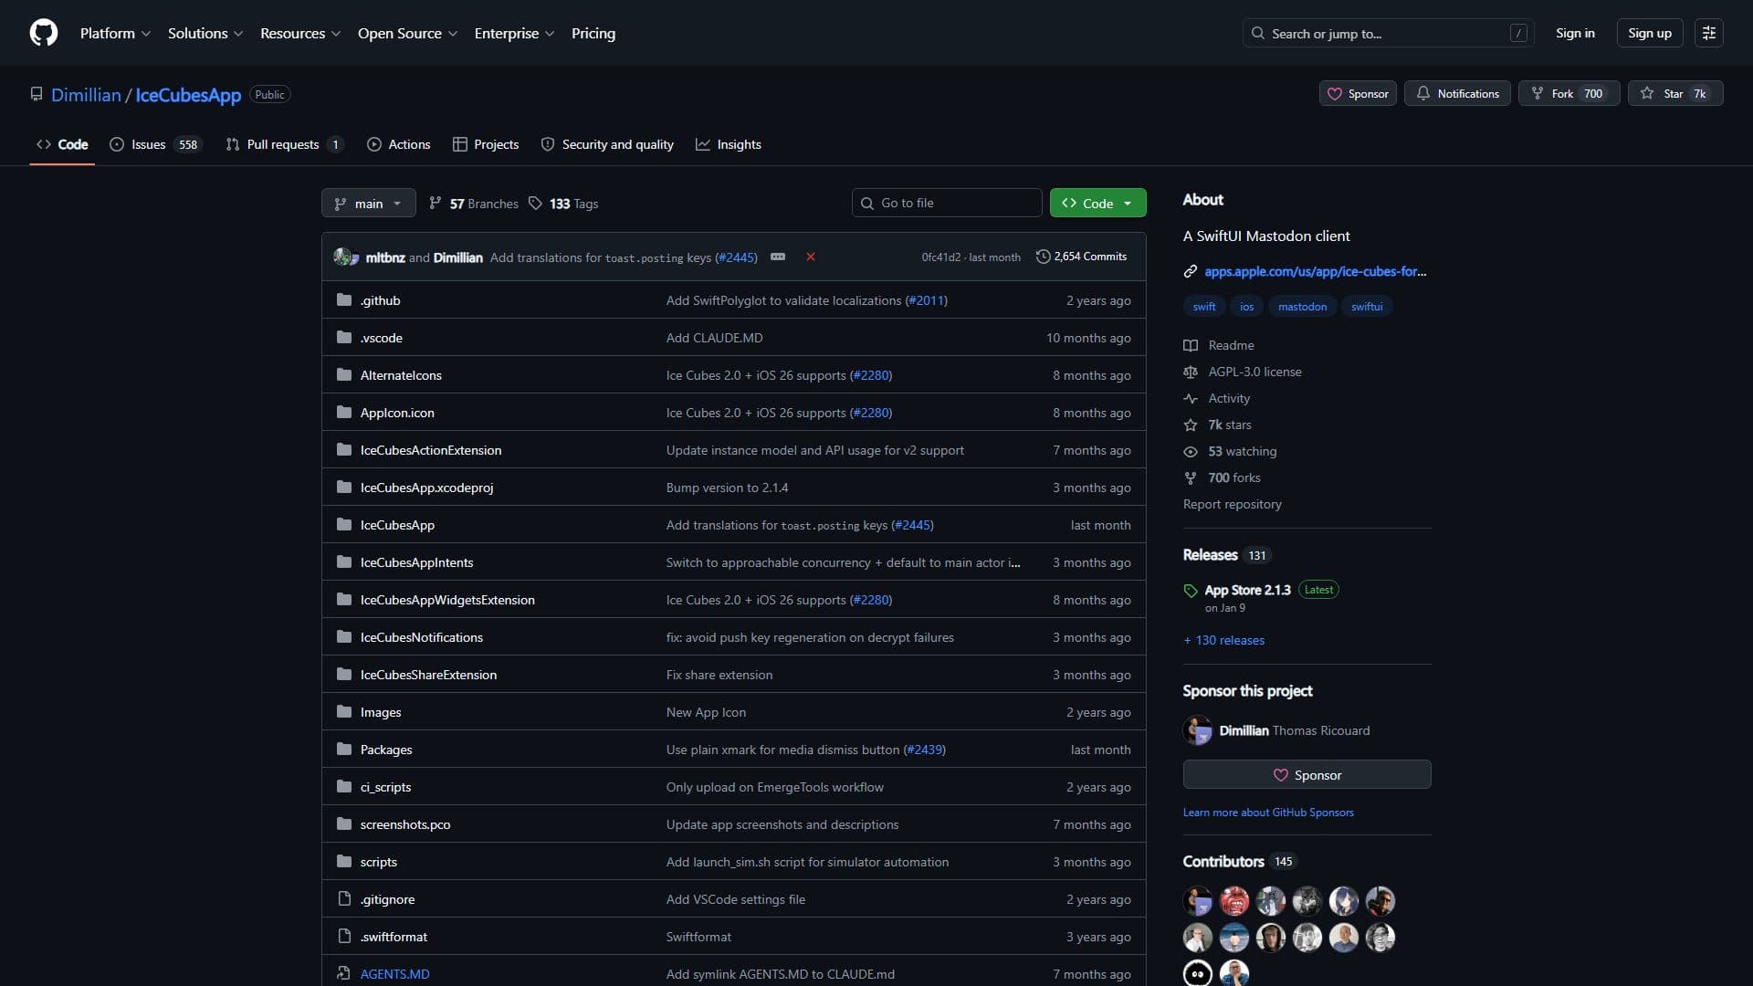Click the .github folder icon
The image size is (1753, 986).
coord(344,300)
